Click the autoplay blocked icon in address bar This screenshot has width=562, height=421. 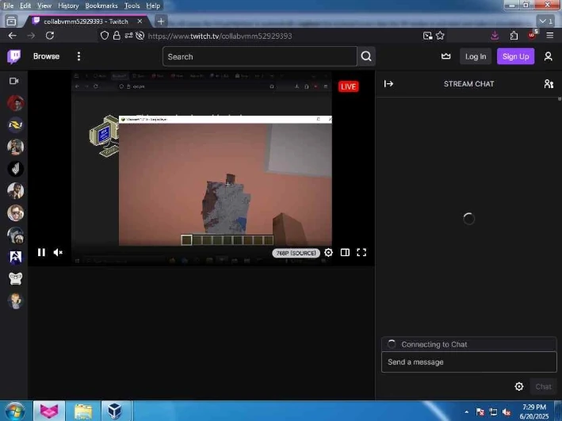tap(140, 36)
